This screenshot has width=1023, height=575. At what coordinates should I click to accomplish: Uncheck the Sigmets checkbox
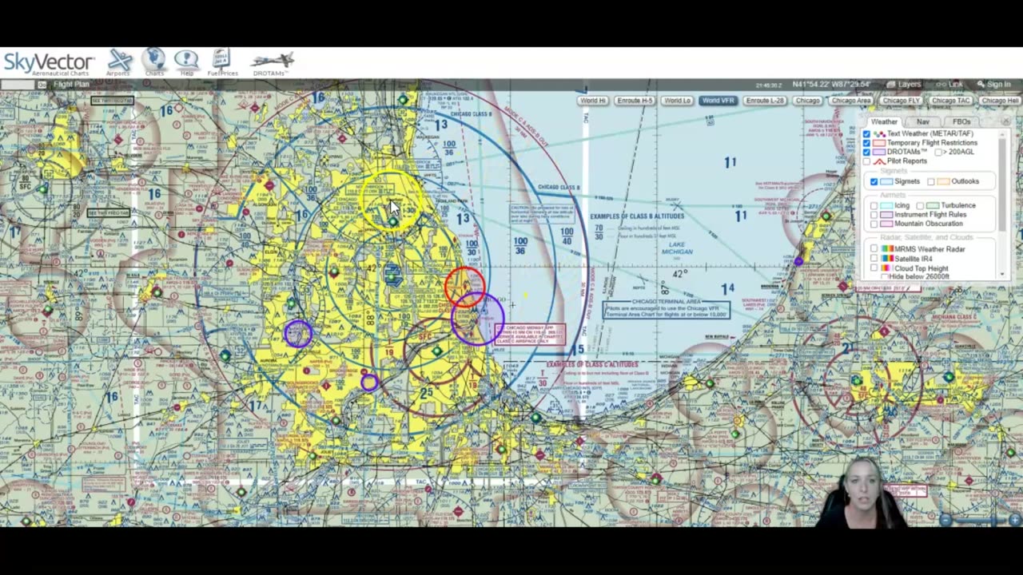pos(874,181)
